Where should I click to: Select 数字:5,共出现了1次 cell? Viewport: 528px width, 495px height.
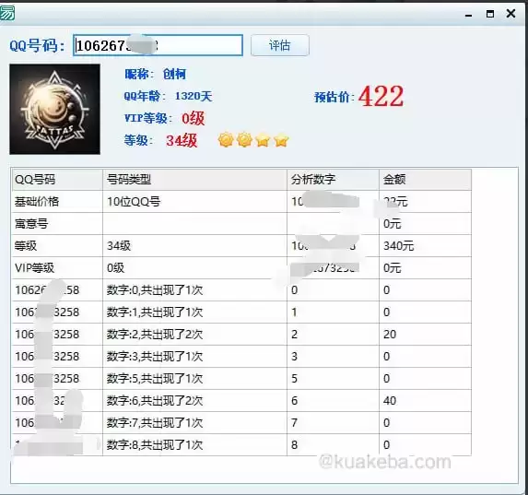[x=194, y=379]
